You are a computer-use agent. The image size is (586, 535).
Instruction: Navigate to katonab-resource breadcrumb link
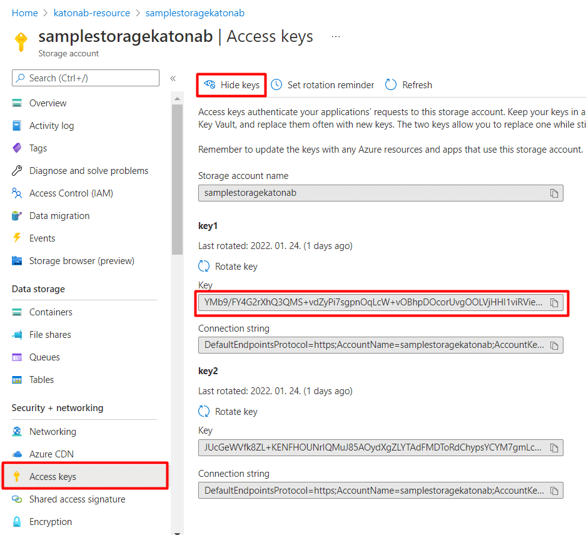click(x=91, y=13)
